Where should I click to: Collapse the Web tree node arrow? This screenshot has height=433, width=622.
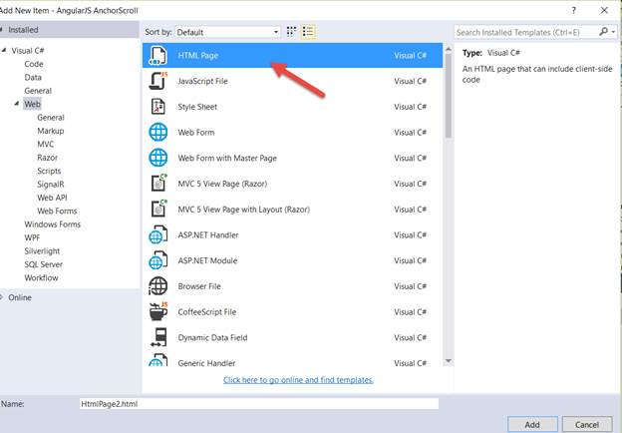pos(17,104)
